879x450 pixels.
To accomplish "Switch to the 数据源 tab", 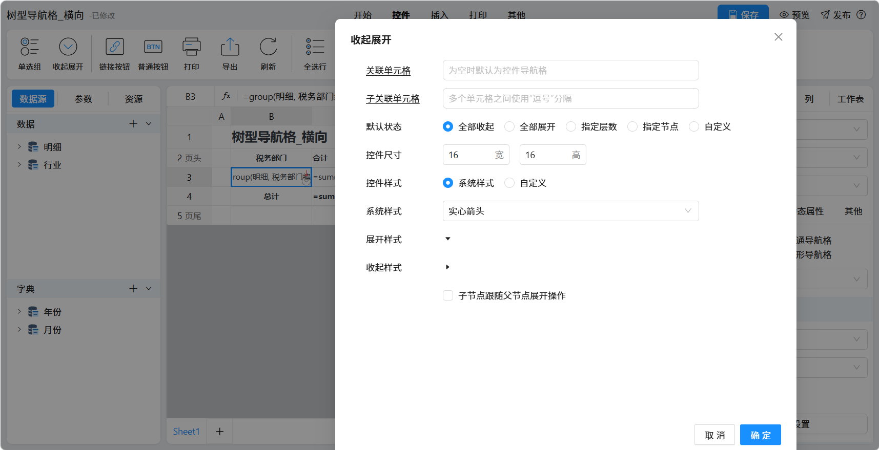I will click(x=33, y=99).
